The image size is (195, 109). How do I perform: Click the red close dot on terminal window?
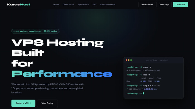tap(126, 60)
